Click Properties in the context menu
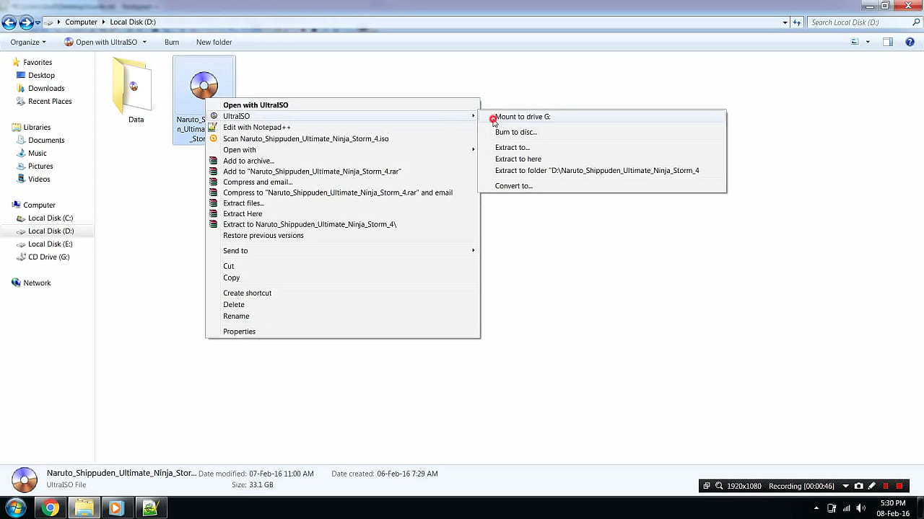 point(239,332)
